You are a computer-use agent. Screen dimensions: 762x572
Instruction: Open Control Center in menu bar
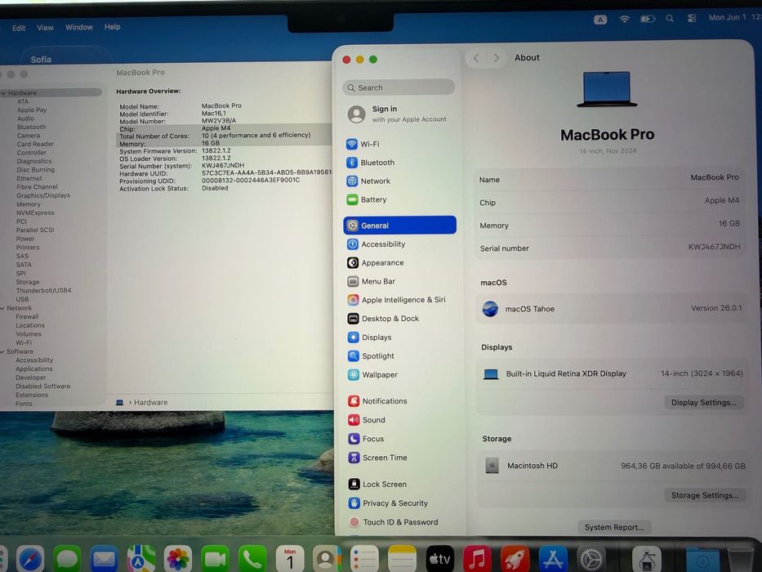(x=692, y=18)
